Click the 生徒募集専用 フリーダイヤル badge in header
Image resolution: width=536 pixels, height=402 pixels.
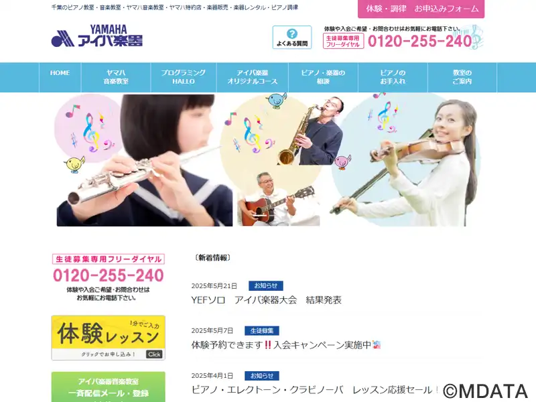(343, 41)
